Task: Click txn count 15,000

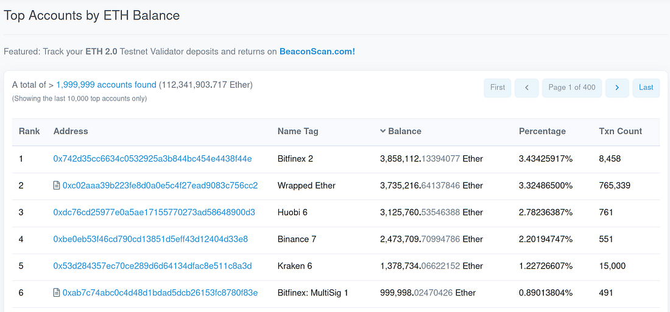Action: pyautogui.click(x=612, y=266)
